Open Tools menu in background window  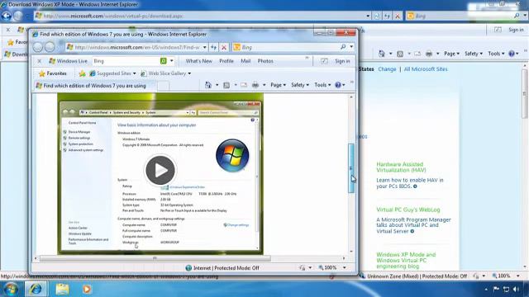(496, 54)
